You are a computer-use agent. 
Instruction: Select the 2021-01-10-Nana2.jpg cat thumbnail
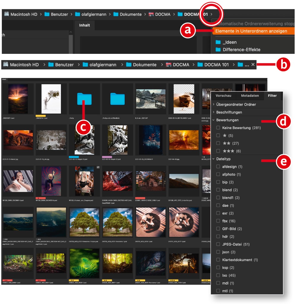coord(18,140)
